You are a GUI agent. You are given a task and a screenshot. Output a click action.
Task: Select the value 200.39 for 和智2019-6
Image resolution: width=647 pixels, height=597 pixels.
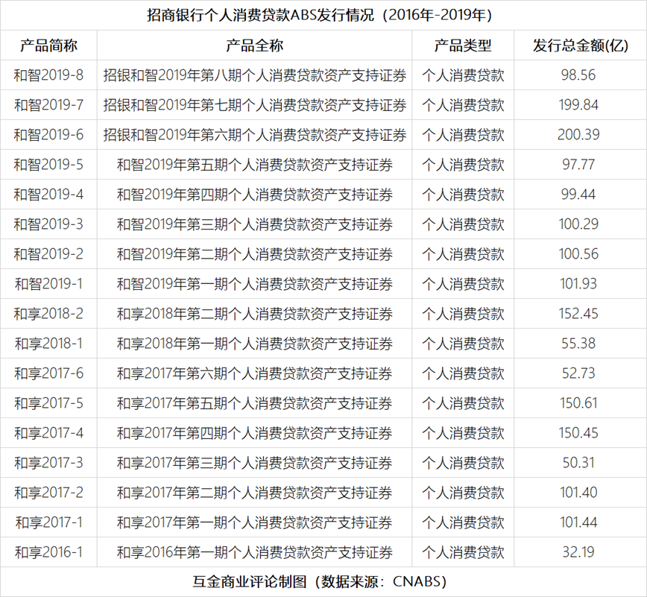[575, 134]
